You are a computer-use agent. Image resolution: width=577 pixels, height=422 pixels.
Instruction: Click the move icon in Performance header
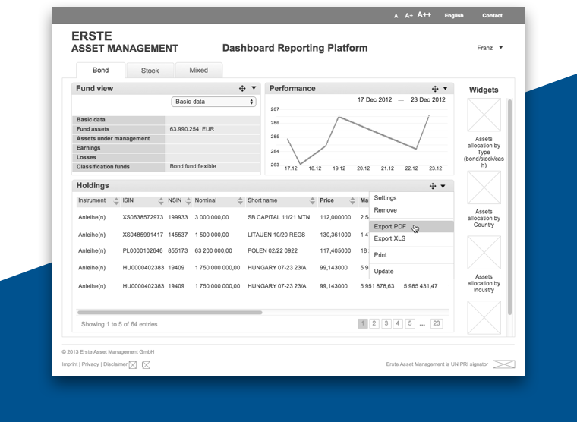pos(435,89)
